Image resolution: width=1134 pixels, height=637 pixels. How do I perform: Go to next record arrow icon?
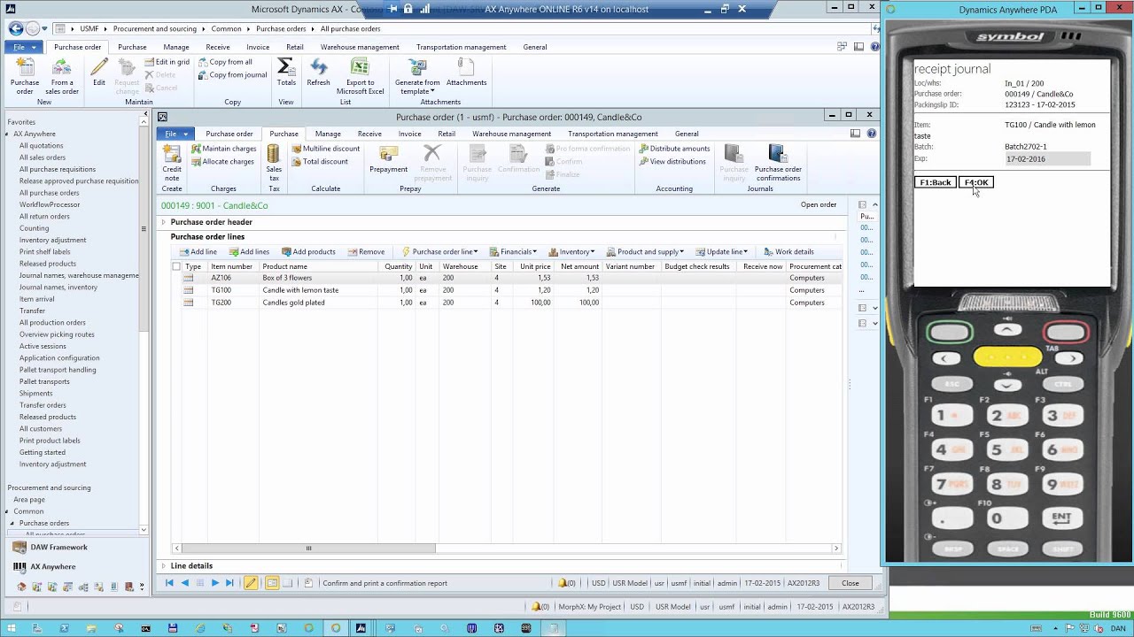214,583
